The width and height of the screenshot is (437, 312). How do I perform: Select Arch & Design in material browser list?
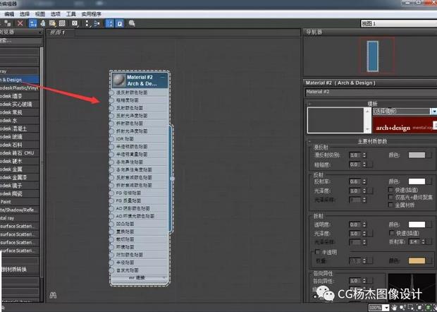[20, 80]
